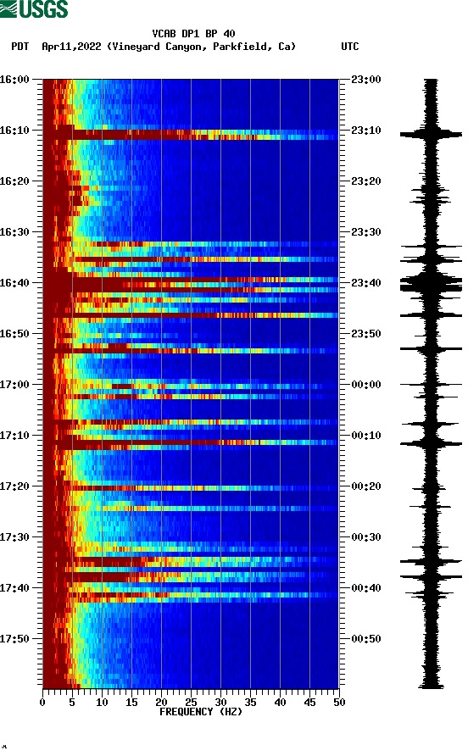
Task: Click the 16:20 PDT time label
Action: coord(15,181)
